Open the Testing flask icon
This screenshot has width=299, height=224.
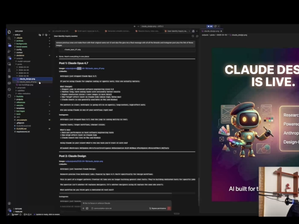[9, 70]
